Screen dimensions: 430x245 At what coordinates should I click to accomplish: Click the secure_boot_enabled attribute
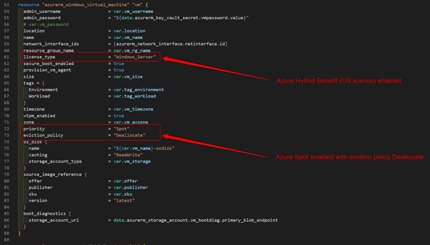pyautogui.click(x=49, y=64)
